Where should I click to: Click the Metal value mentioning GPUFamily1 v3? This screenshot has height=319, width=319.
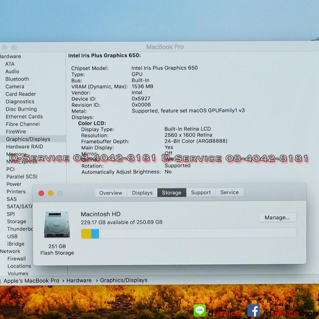[188, 111]
